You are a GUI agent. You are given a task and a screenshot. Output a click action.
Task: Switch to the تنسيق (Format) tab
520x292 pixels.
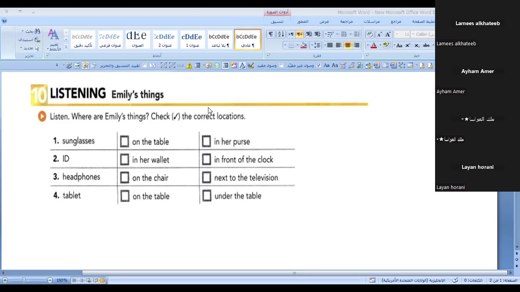[277, 21]
